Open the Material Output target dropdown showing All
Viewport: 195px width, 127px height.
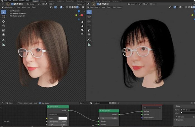click(152, 108)
